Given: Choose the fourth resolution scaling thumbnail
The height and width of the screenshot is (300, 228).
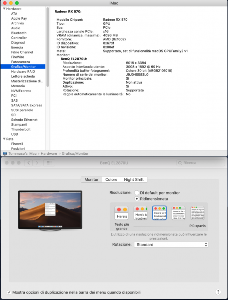Looking at the screenshot, I should point(178,213).
